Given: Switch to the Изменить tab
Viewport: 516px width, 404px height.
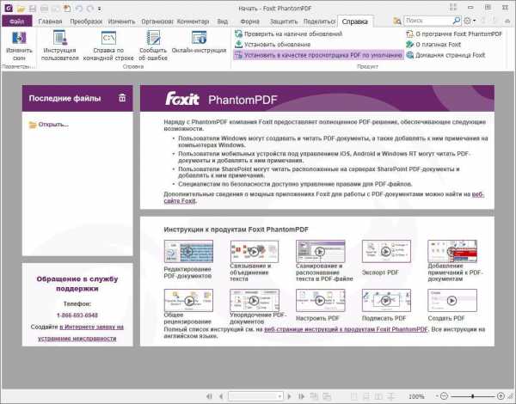Looking at the screenshot, I should (121, 21).
